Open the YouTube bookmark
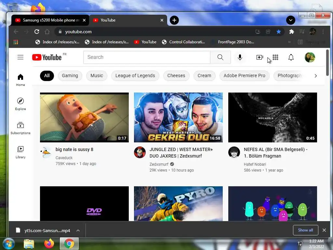 tap(145, 42)
